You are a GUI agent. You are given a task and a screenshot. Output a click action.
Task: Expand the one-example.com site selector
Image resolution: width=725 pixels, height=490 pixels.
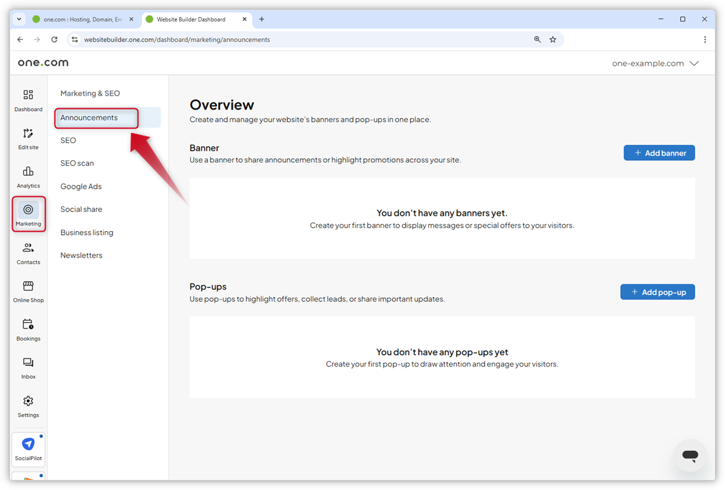656,63
